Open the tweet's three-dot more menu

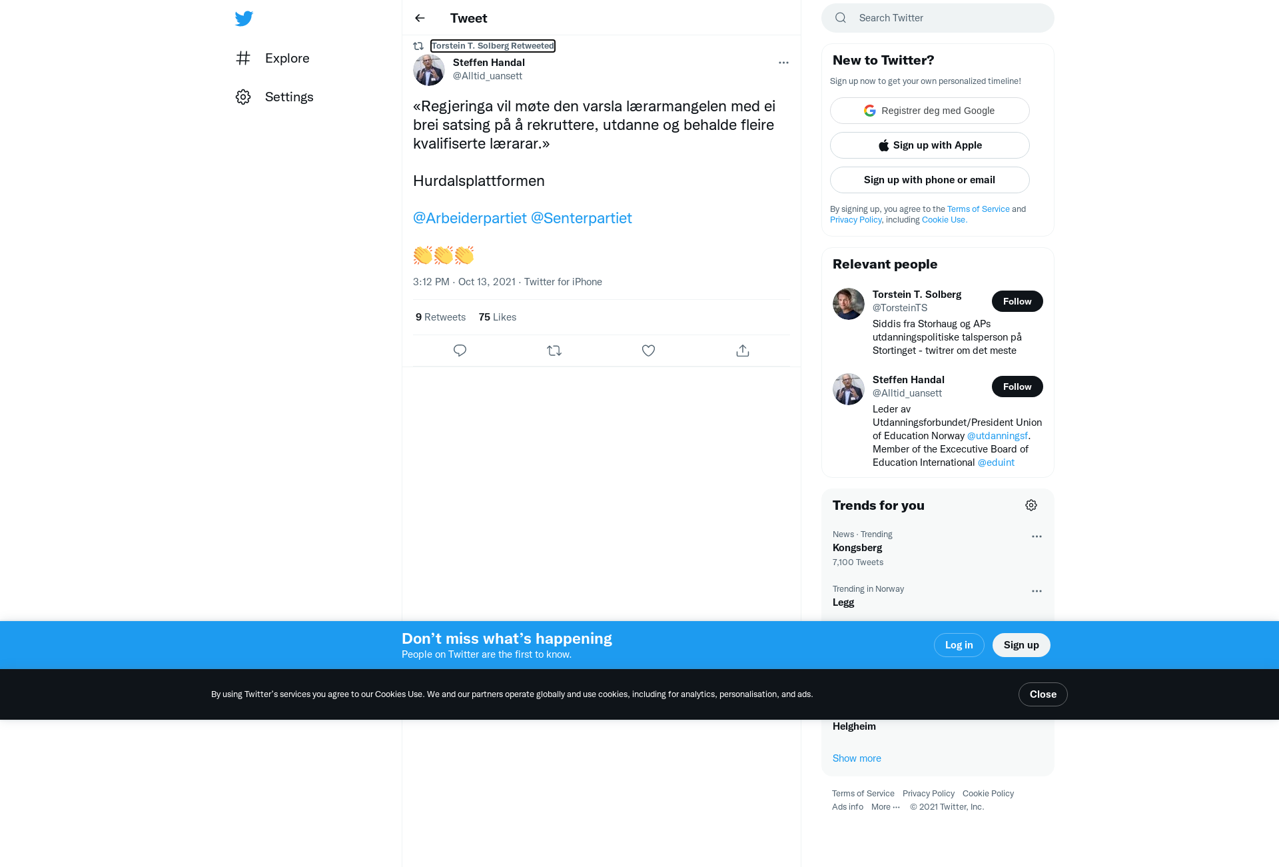point(783,63)
